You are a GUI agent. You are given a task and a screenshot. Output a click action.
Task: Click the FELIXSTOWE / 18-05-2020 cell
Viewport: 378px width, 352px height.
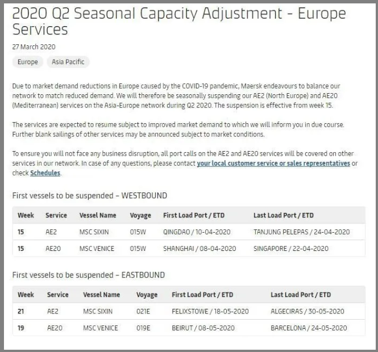click(x=210, y=312)
